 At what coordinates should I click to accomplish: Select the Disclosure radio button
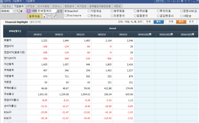66,15
